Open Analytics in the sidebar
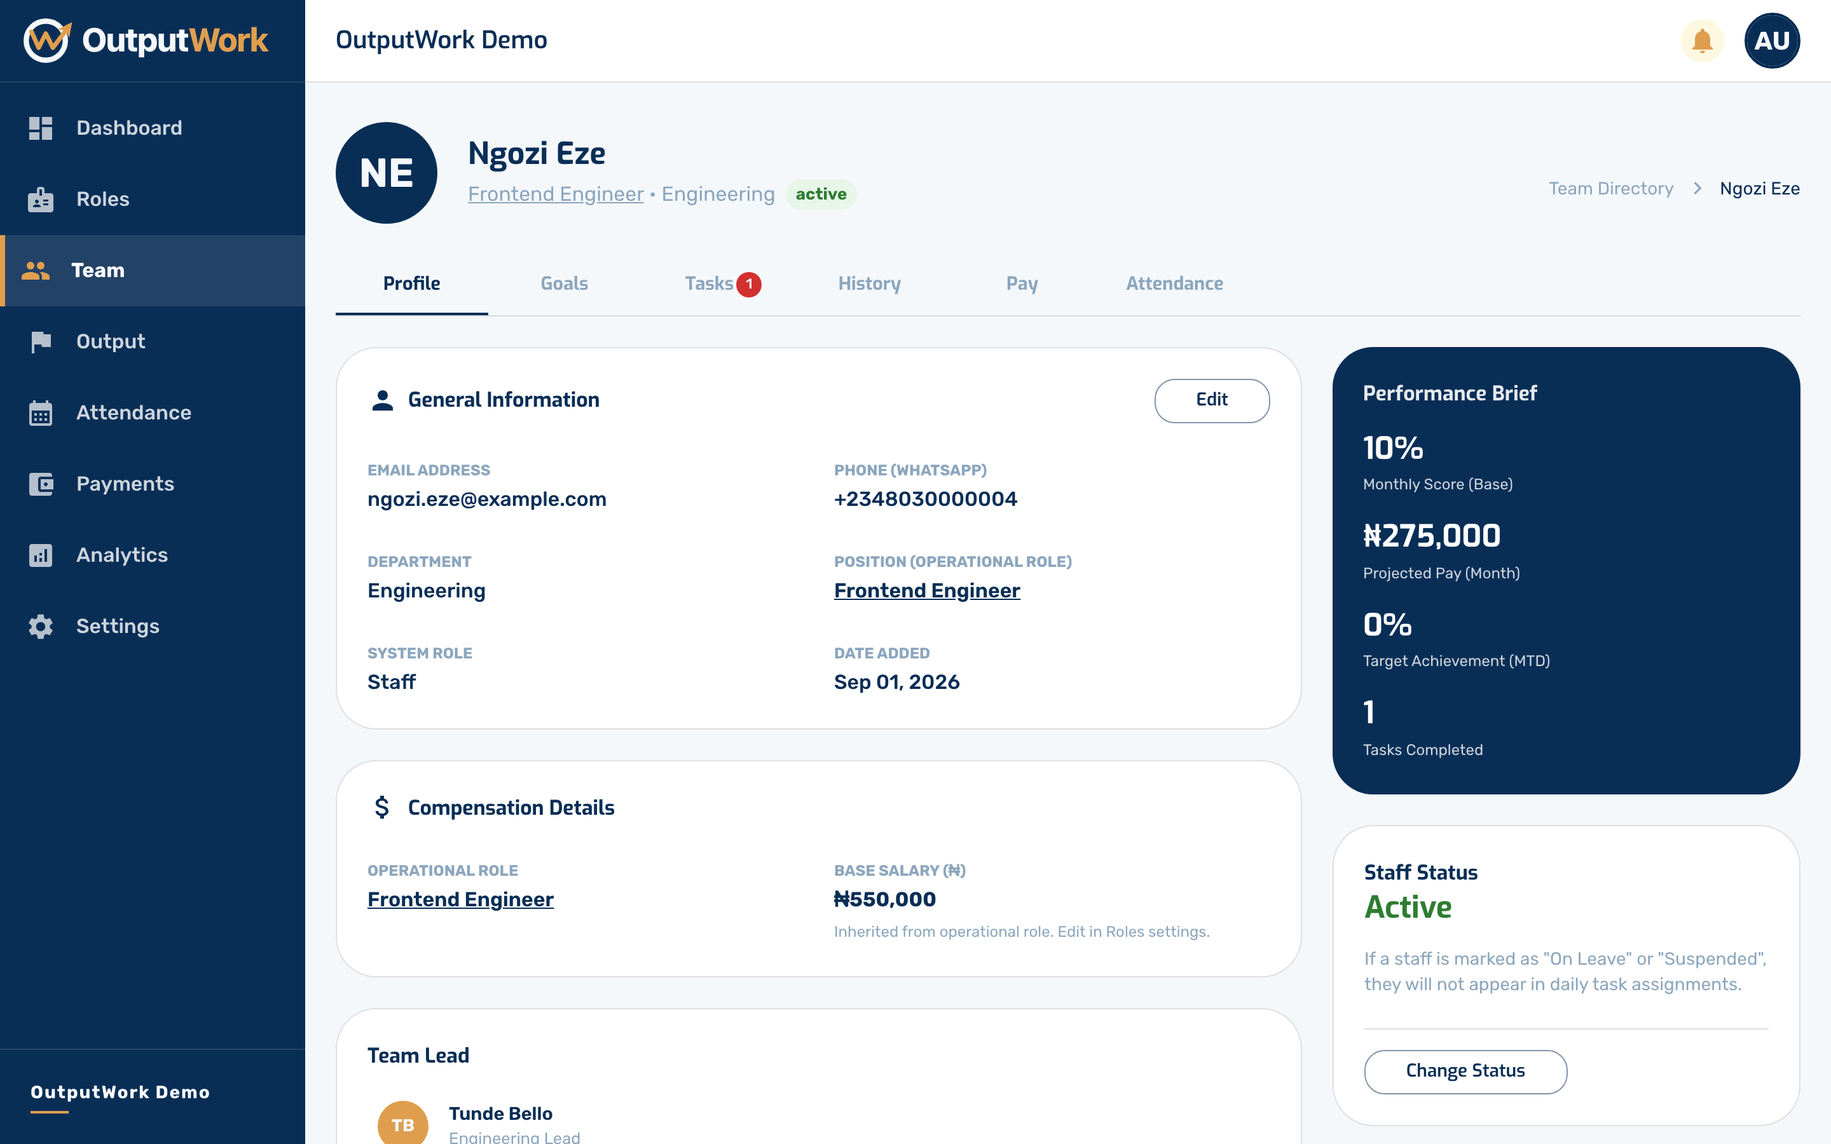Image resolution: width=1831 pixels, height=1144 pixels. 152,555
